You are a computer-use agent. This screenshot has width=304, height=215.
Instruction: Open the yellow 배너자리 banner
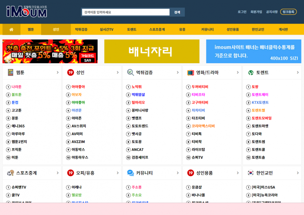click(152, 51)
